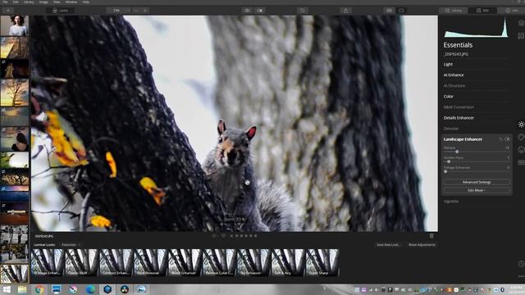This screenshot has width=525, height=295.
Task: Apply the Sky Enhancer look
Action: pyautogui.click(x=253, y=262)
